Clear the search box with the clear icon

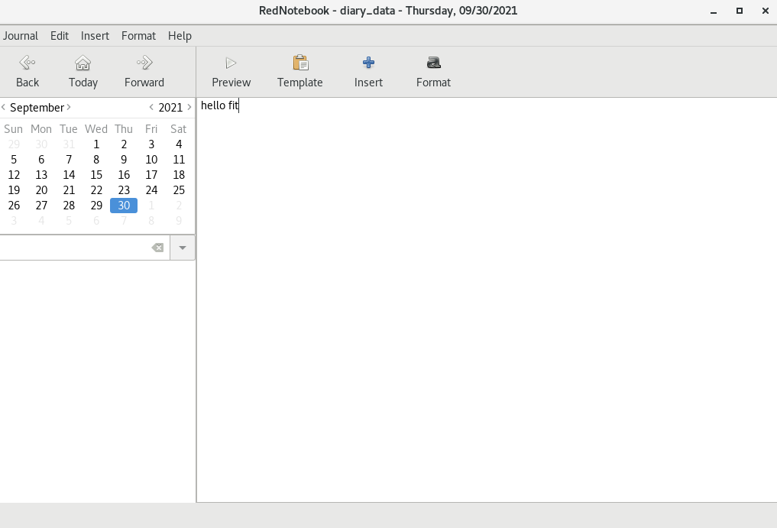click(x=157, y=247)
